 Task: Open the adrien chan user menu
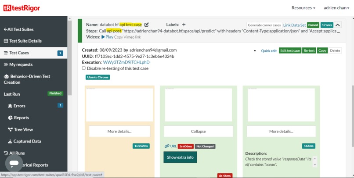336,7
